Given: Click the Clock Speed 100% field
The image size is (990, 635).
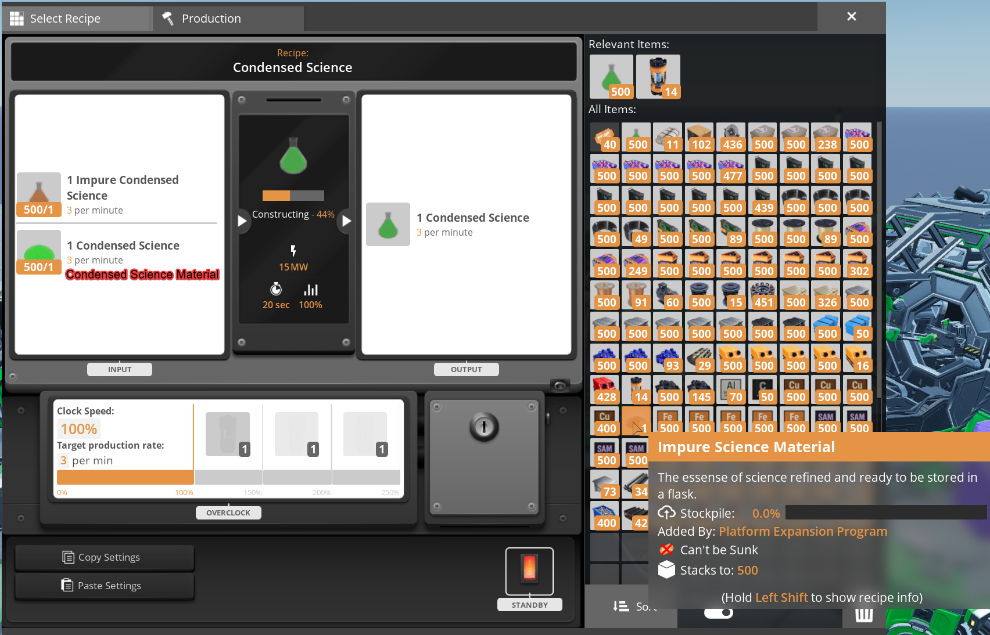Looking at the screenshot, I should (79, 429).
